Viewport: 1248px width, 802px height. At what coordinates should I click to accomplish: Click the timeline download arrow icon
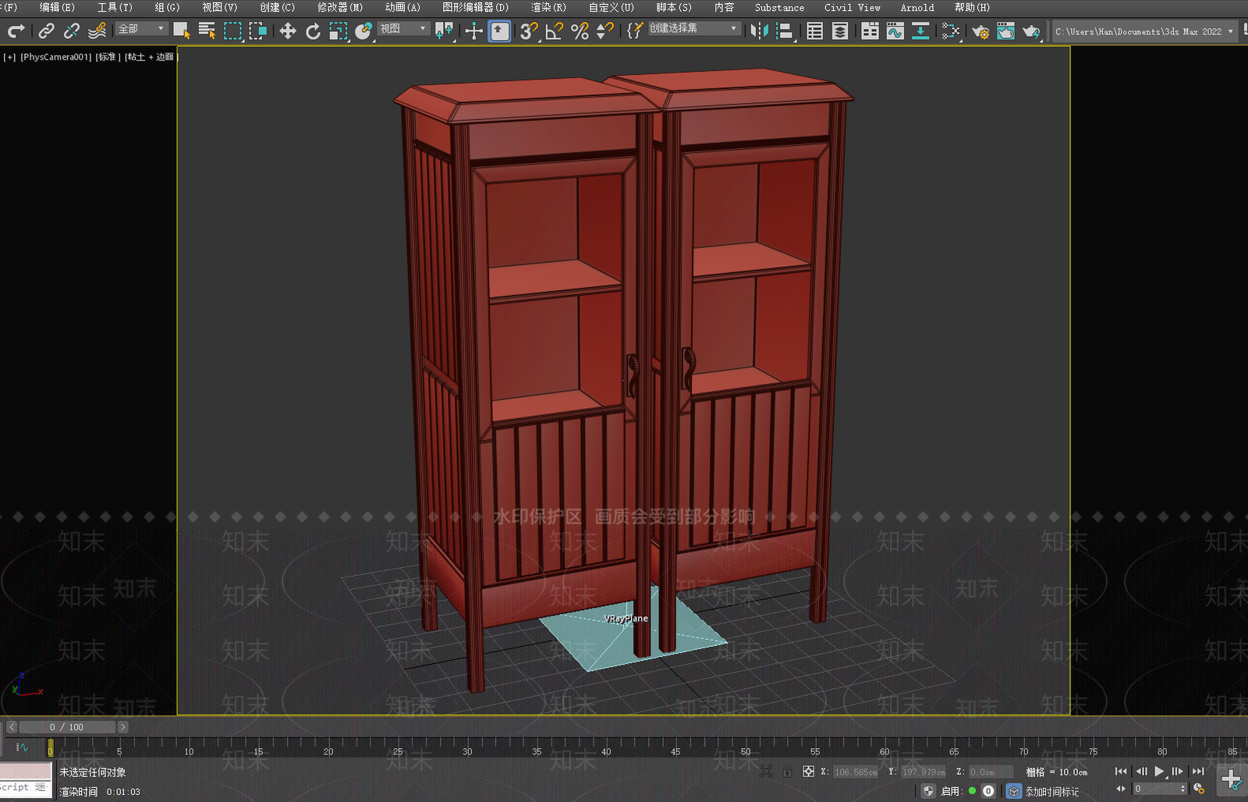920,31
